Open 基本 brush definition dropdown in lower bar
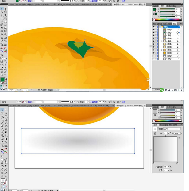Screen dimensions: 189x191 [75, 102]
